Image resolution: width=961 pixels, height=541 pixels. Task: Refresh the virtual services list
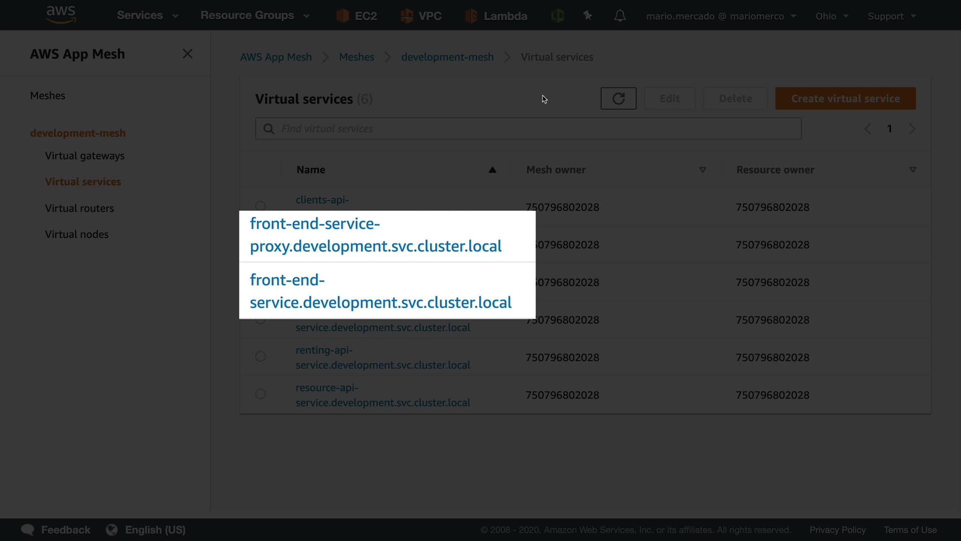click(x=618, y=99)
